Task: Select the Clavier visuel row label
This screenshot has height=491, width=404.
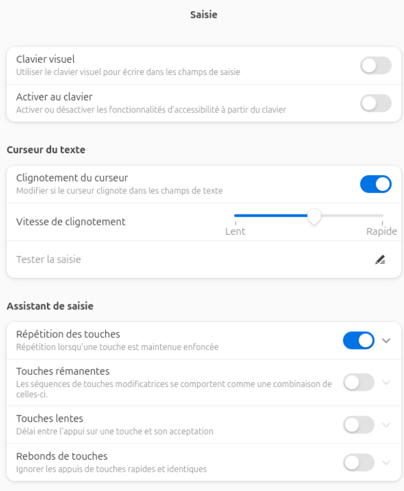Action: [x=45, y=59]
